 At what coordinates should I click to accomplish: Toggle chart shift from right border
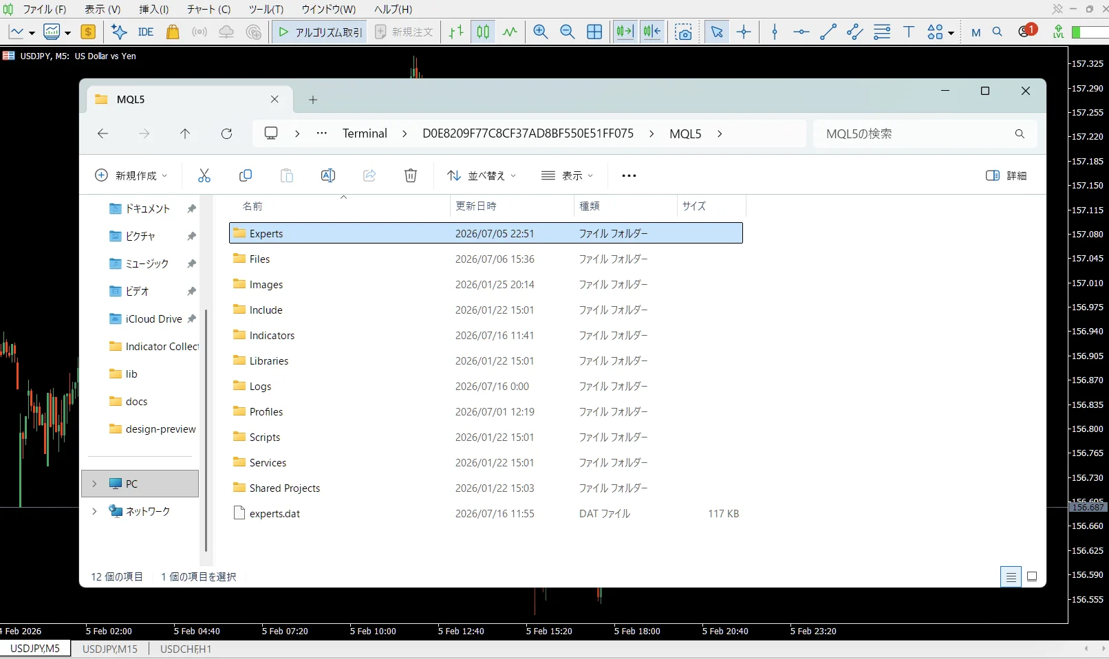(652, 32)
